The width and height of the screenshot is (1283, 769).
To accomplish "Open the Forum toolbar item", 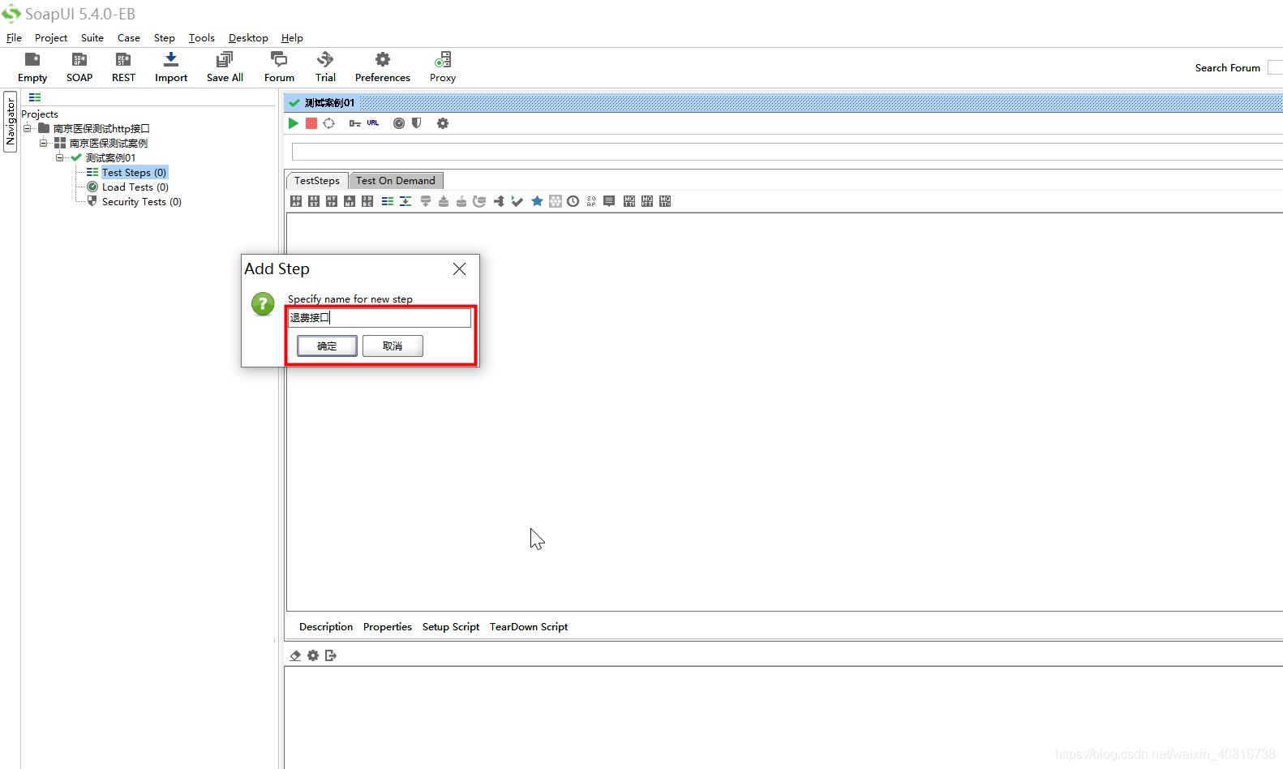I will click(x=279, y=67).
